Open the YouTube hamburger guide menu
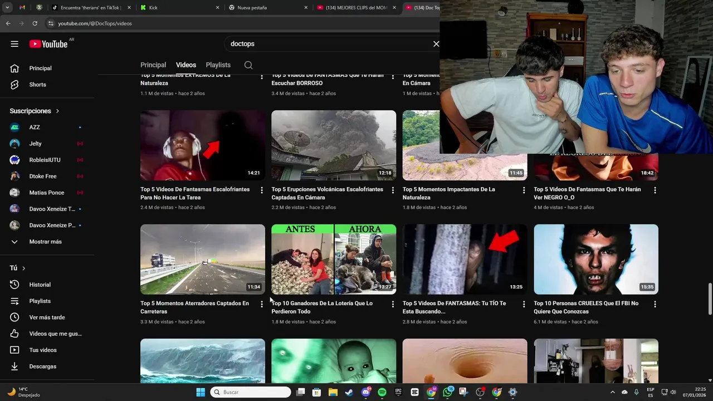Screen dimensions: 713x401 point(14,44)
